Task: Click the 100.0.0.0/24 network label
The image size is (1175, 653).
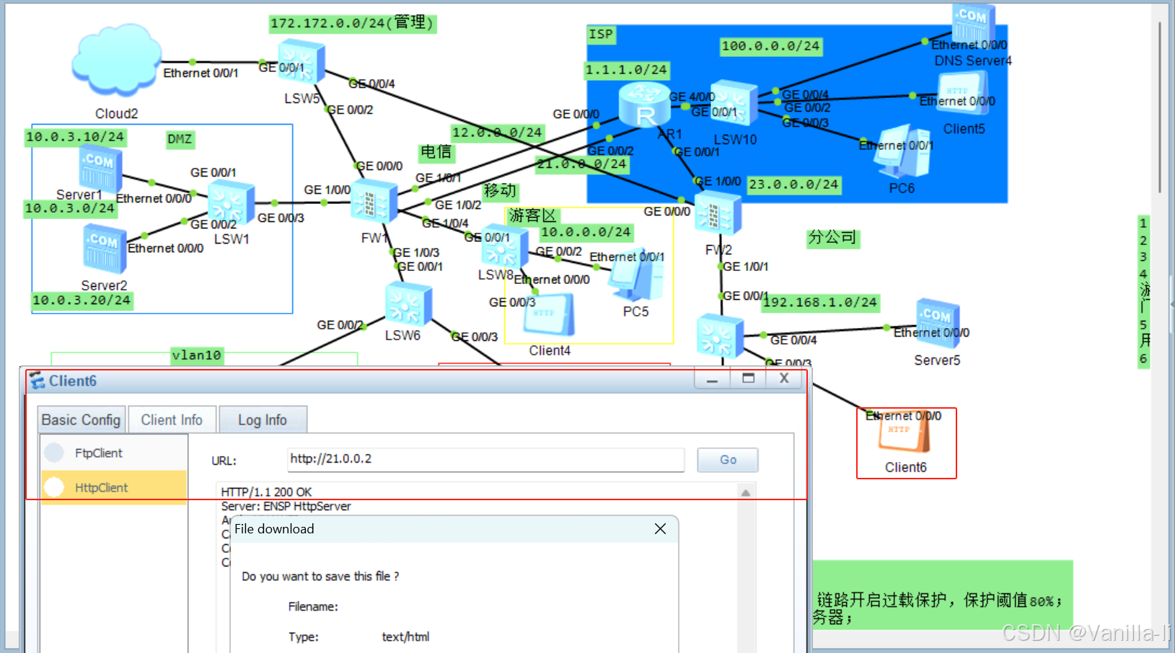Action: [x=771, y=46]
